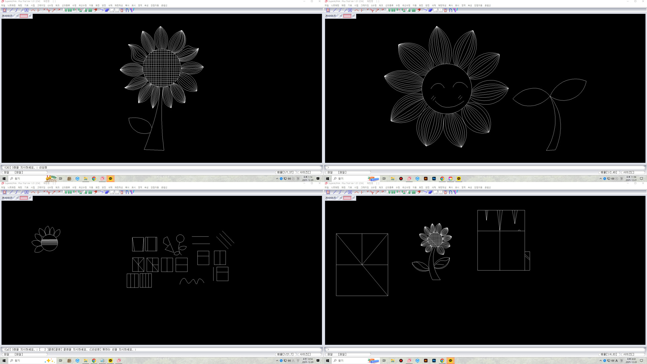Select the straight line tool in smiling-sunflower window
Image resolution: width=647 pixels, height=364 pixels.
tap(335, 10)
